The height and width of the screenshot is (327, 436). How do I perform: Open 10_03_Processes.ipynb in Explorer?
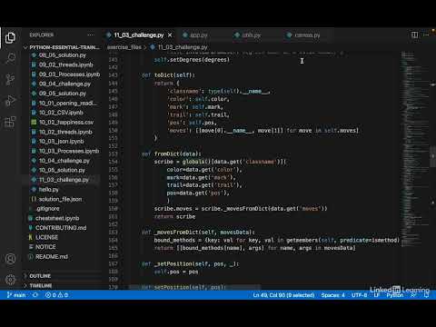pyautogui.click(x=69, y=151)
